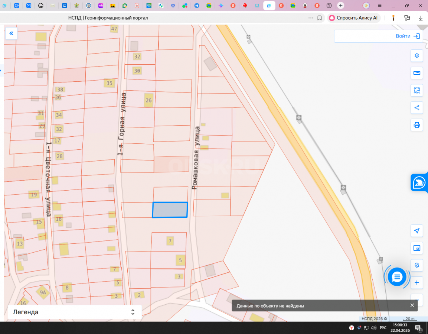Select the ruler measurement tool

pos(416,73)
